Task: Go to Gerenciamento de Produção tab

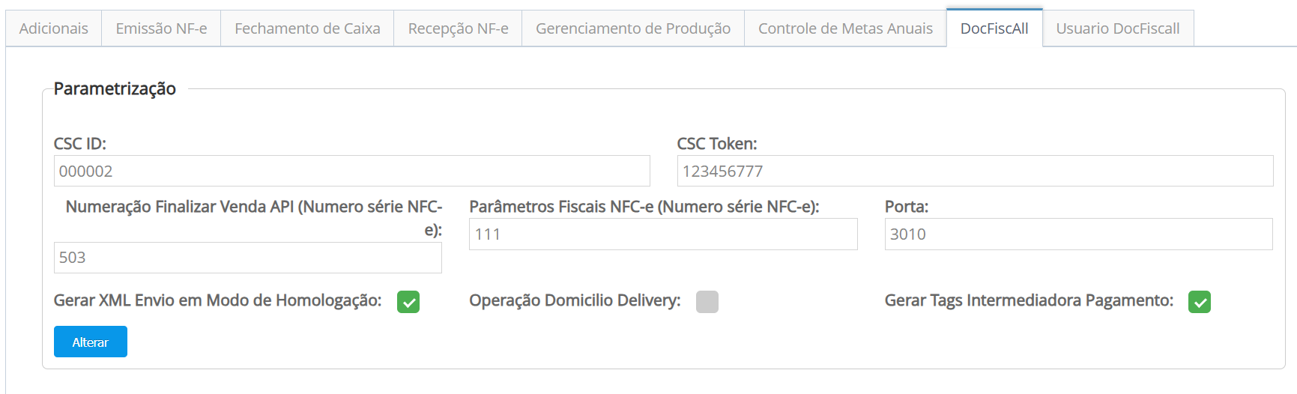Action: (633, 28)
